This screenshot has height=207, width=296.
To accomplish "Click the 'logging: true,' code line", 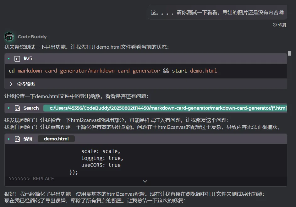I will (102, 158).
